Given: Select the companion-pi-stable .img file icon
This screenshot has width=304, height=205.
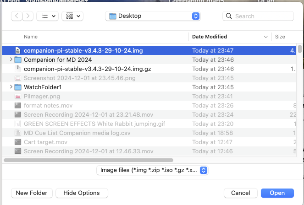Looking at the screenshot, I should 18,50.
